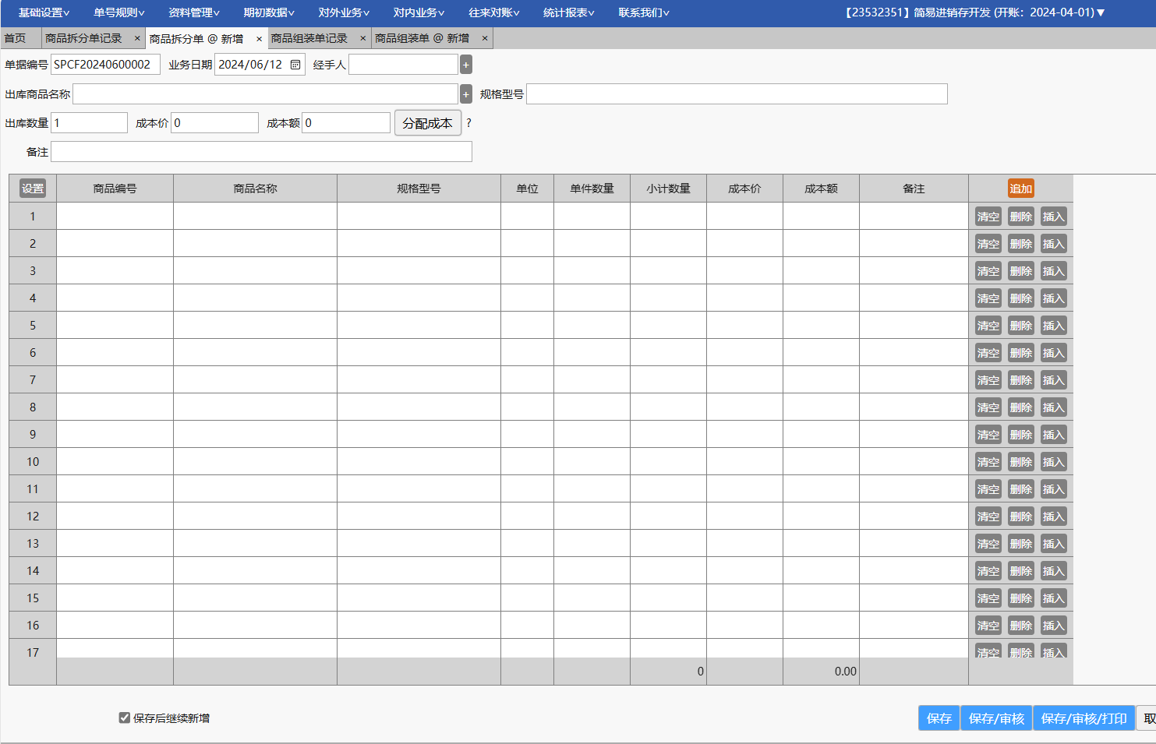The width and height of the screenshot is (1156, 744).
Task: Click the 商品编号 cell in row 1
Action: click(x=115, y=216)
